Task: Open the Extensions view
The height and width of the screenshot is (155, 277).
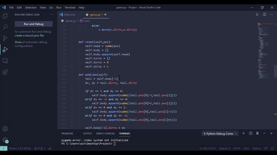Action: [5, 72]
